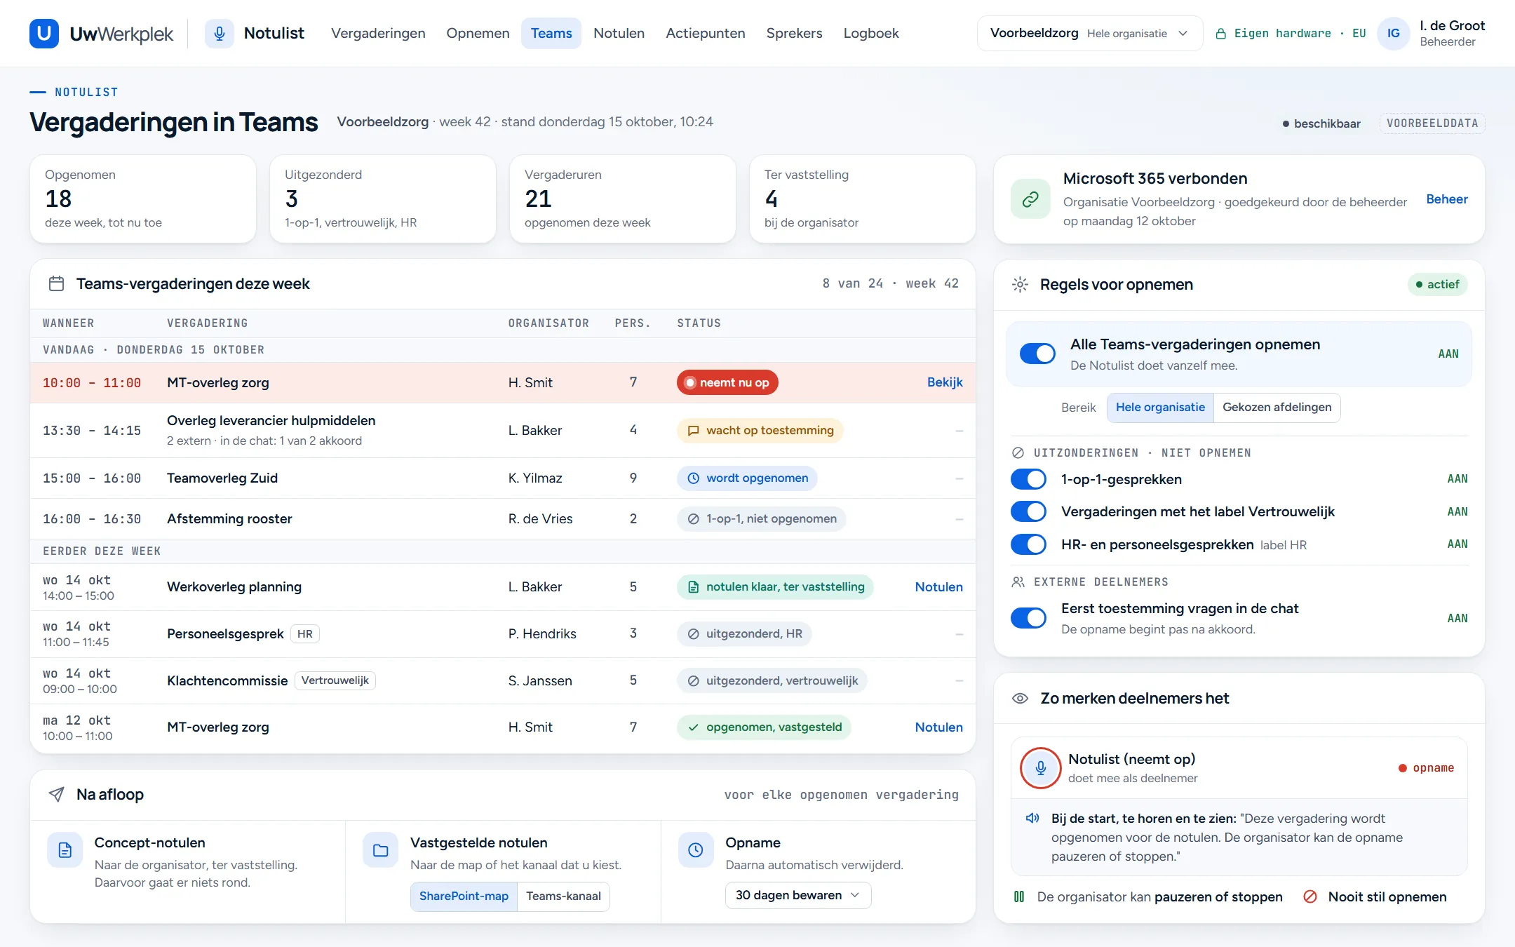Click the wacht op toestemming status badge
This screenshot has width=1515, height=947.
click(760, 430)
